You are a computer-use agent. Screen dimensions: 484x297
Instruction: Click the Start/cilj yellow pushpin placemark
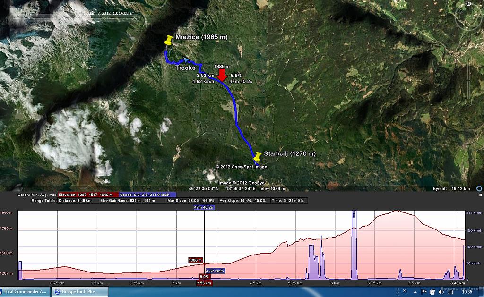pyautogui.click(x=257, y=157)
